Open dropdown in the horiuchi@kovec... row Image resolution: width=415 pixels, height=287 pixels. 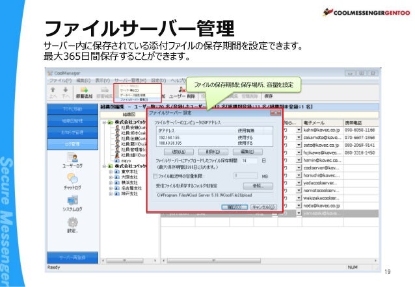[299, 175]
